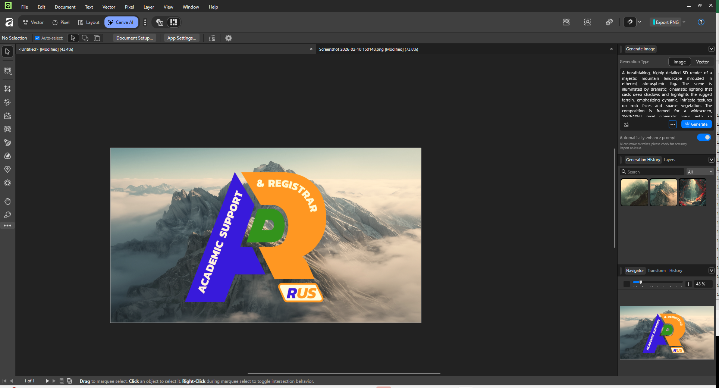Viewport: 719px width, 388px height.
Task: Toggle Automatically enhance prompt switch
Action: click(704, 138)
